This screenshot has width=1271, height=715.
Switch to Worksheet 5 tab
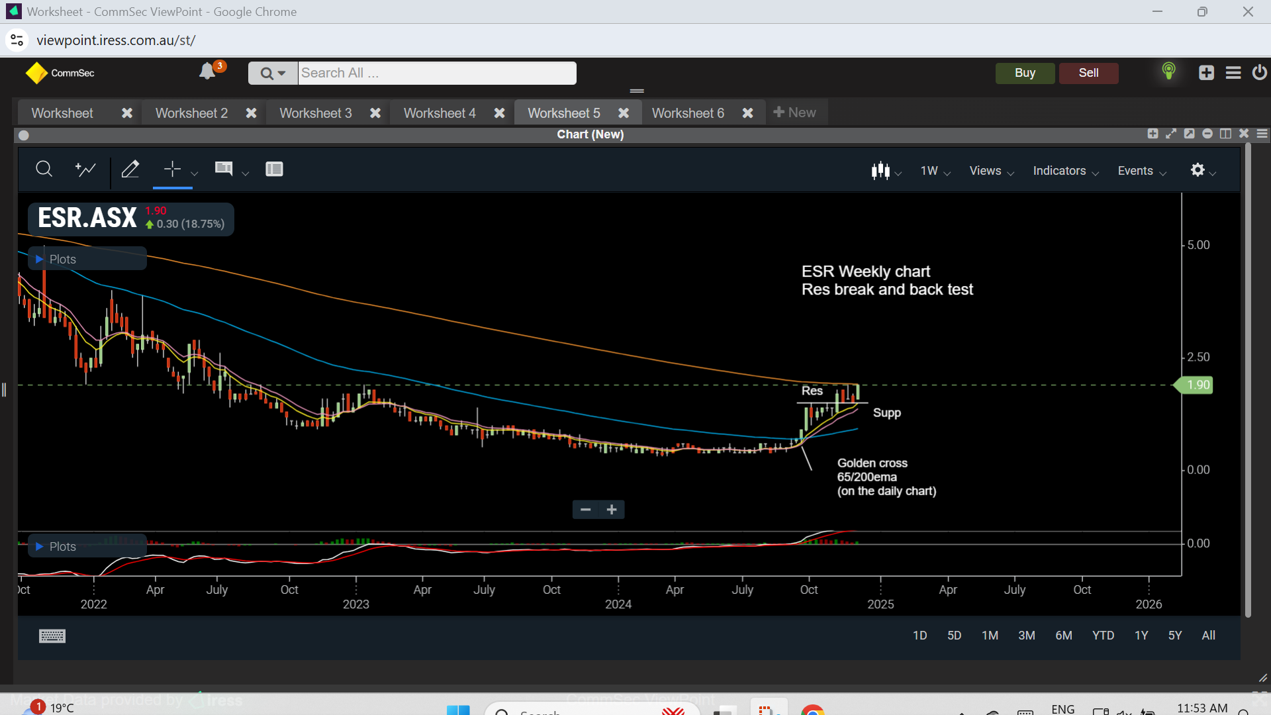click(564, 113)
